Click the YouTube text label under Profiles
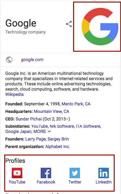The height and width of the screenshot is (194, 121). click(17, 182)
